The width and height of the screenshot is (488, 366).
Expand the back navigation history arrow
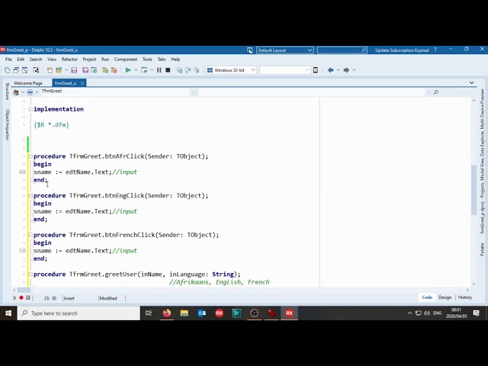pos(338,70)
